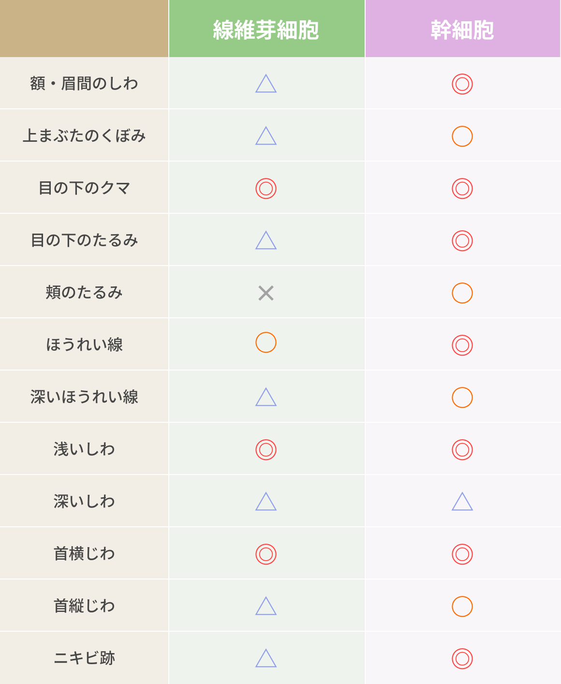
Task: Click the empty tan header cell
Action: pyautogui.click(x=84, y=29)
